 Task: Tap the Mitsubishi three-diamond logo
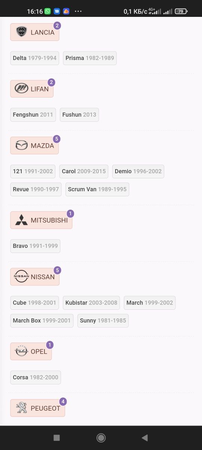tap(21, 220)
